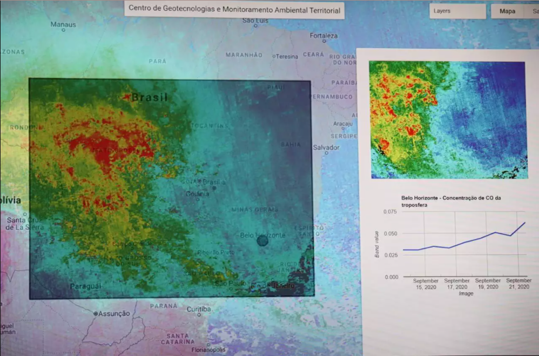The image size is (539, 356).
Task: Switch to the partially visible Satellite view tab
Action: (x=534, y=11)
